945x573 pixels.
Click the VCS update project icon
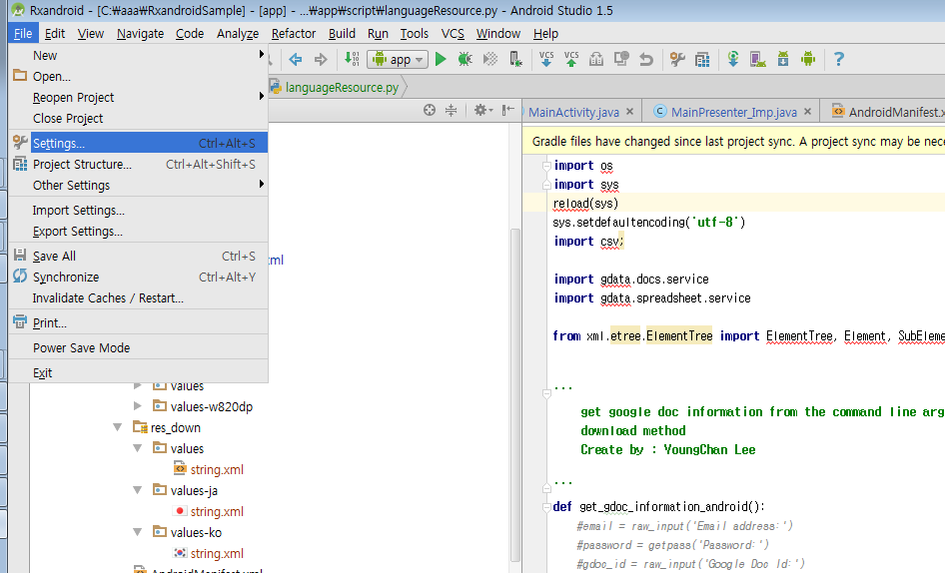pos(546,60)
